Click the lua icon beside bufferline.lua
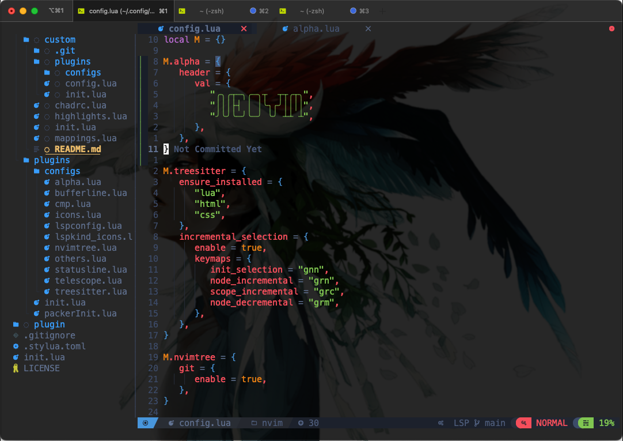The height and width of the screenshot is (441, 623). tap(47, 193)
